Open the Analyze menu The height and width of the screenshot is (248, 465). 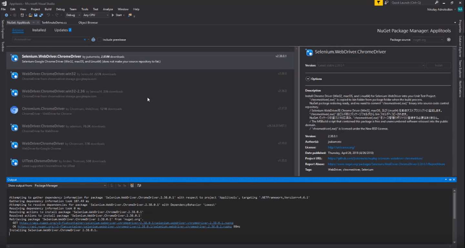coord(108,9)
